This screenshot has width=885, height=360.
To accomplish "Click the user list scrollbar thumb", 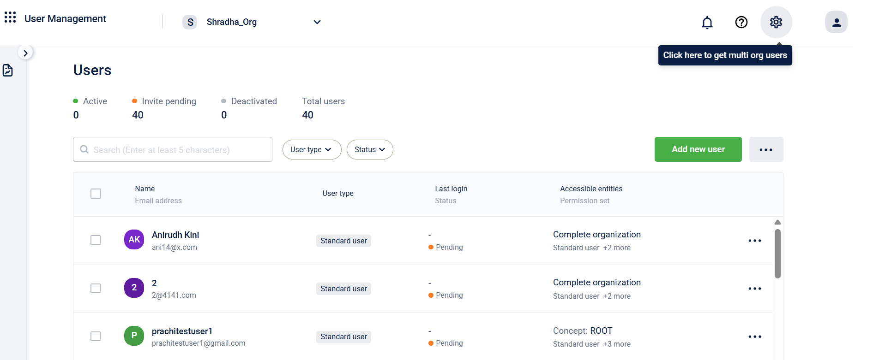I will (x=777, y=254).
